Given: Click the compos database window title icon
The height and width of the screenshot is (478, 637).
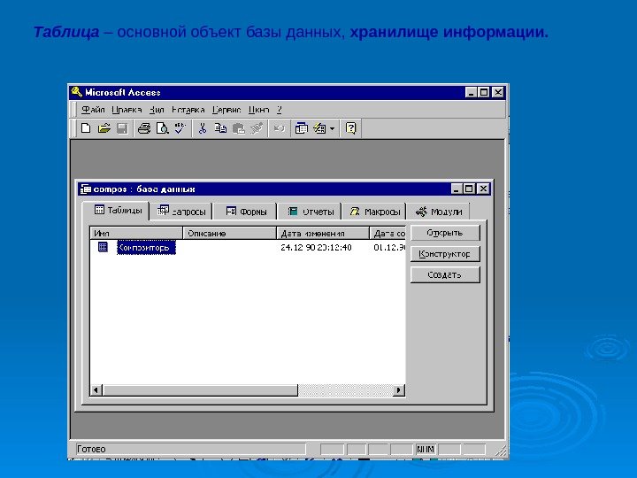Looking at the screenshot, I should pyautogui.click(x=85, y=189).
